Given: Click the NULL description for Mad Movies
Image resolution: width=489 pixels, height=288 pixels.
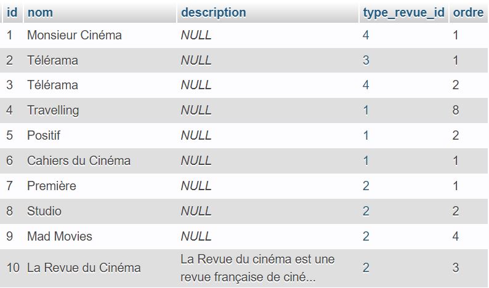Looking at the screenshot, I should (x=196, y=236).
